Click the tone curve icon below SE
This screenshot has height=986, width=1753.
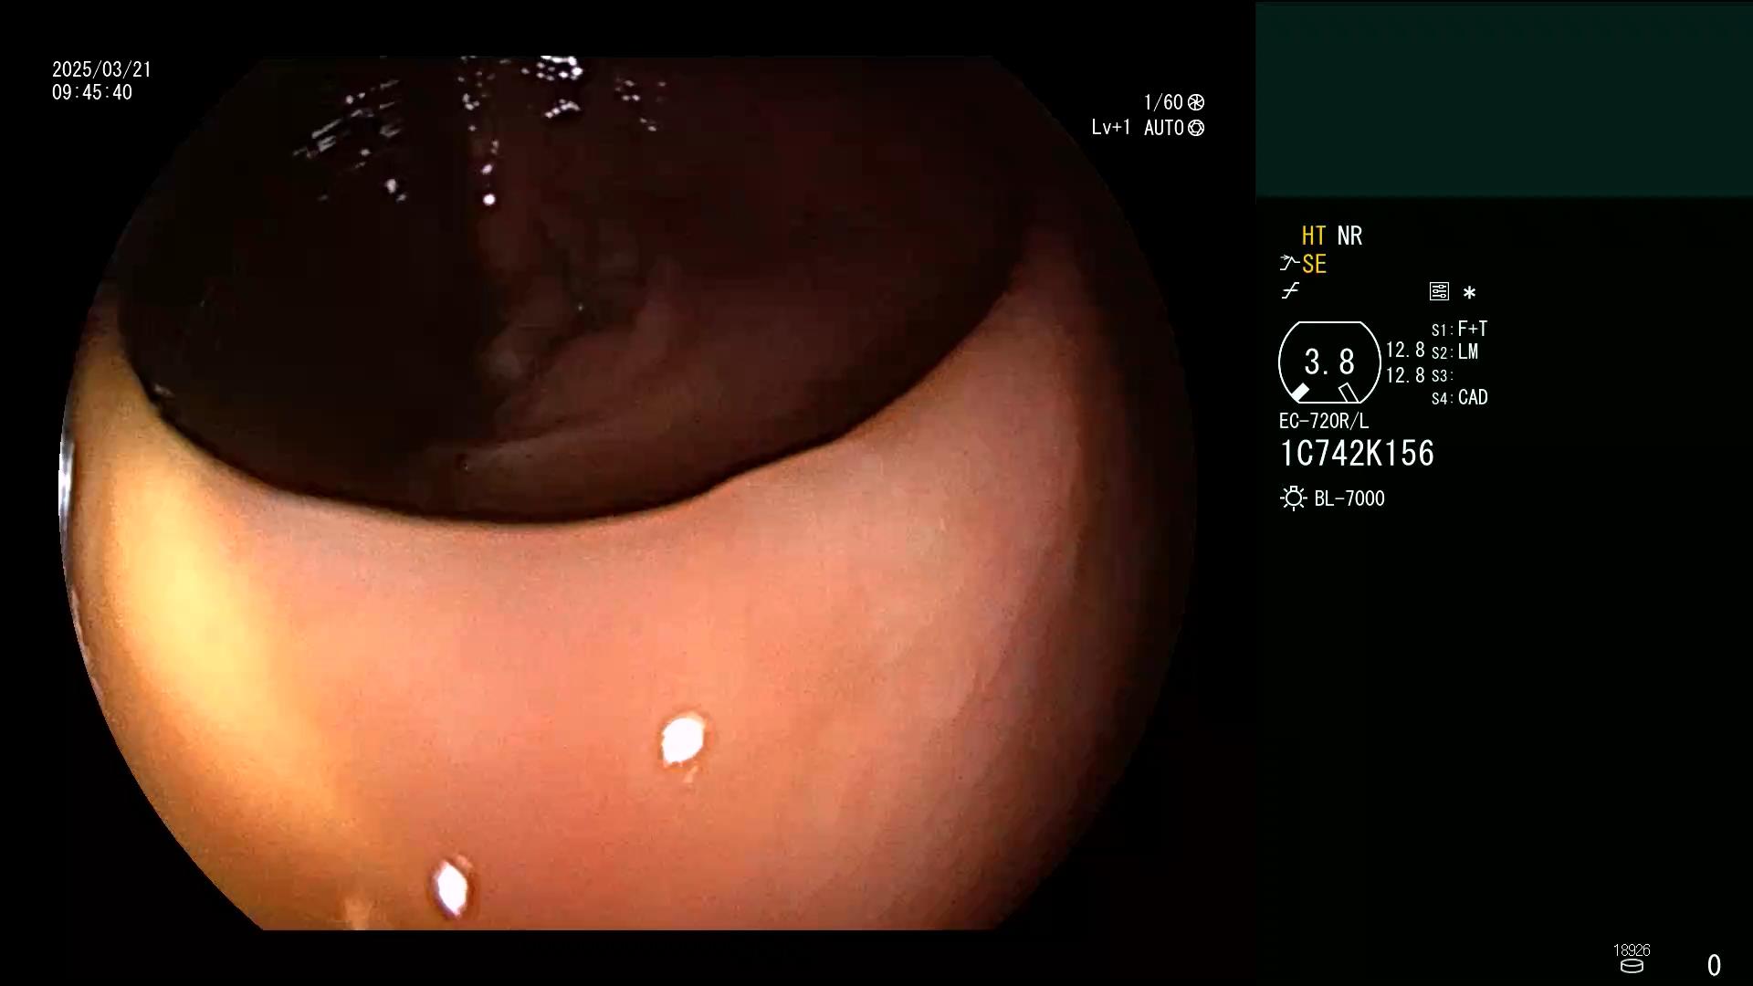1290,291
